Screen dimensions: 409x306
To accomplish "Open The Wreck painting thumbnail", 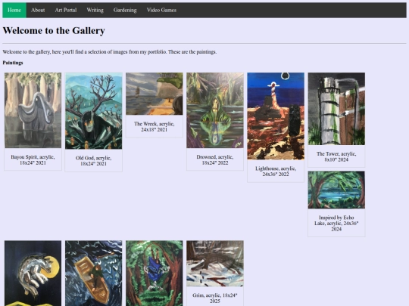I will click(155, 94).
